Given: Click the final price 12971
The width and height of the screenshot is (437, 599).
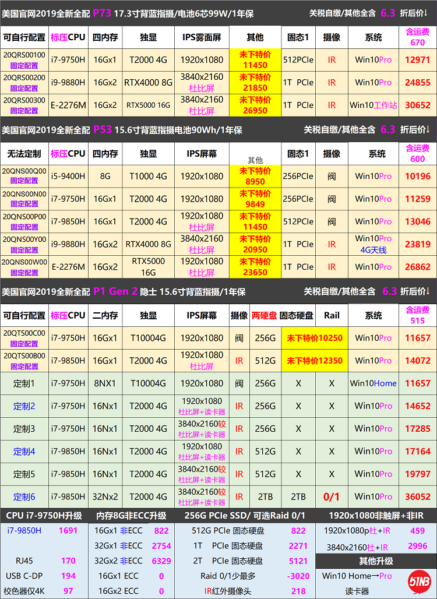Looking at the screenshot, I should tap(418, 59).
